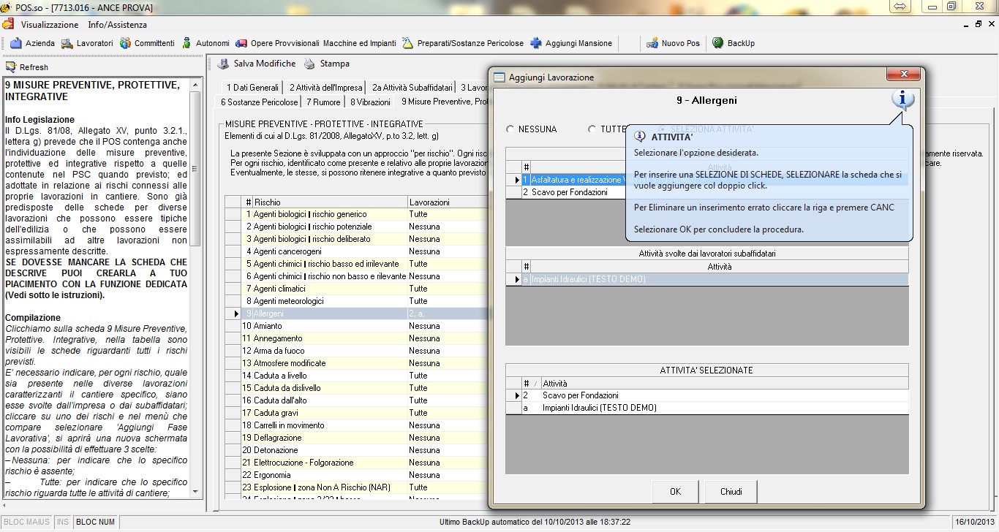The image size is (999, 532).
Task: Open the Visualizzazione menu
Action: (x=50, y=25)
